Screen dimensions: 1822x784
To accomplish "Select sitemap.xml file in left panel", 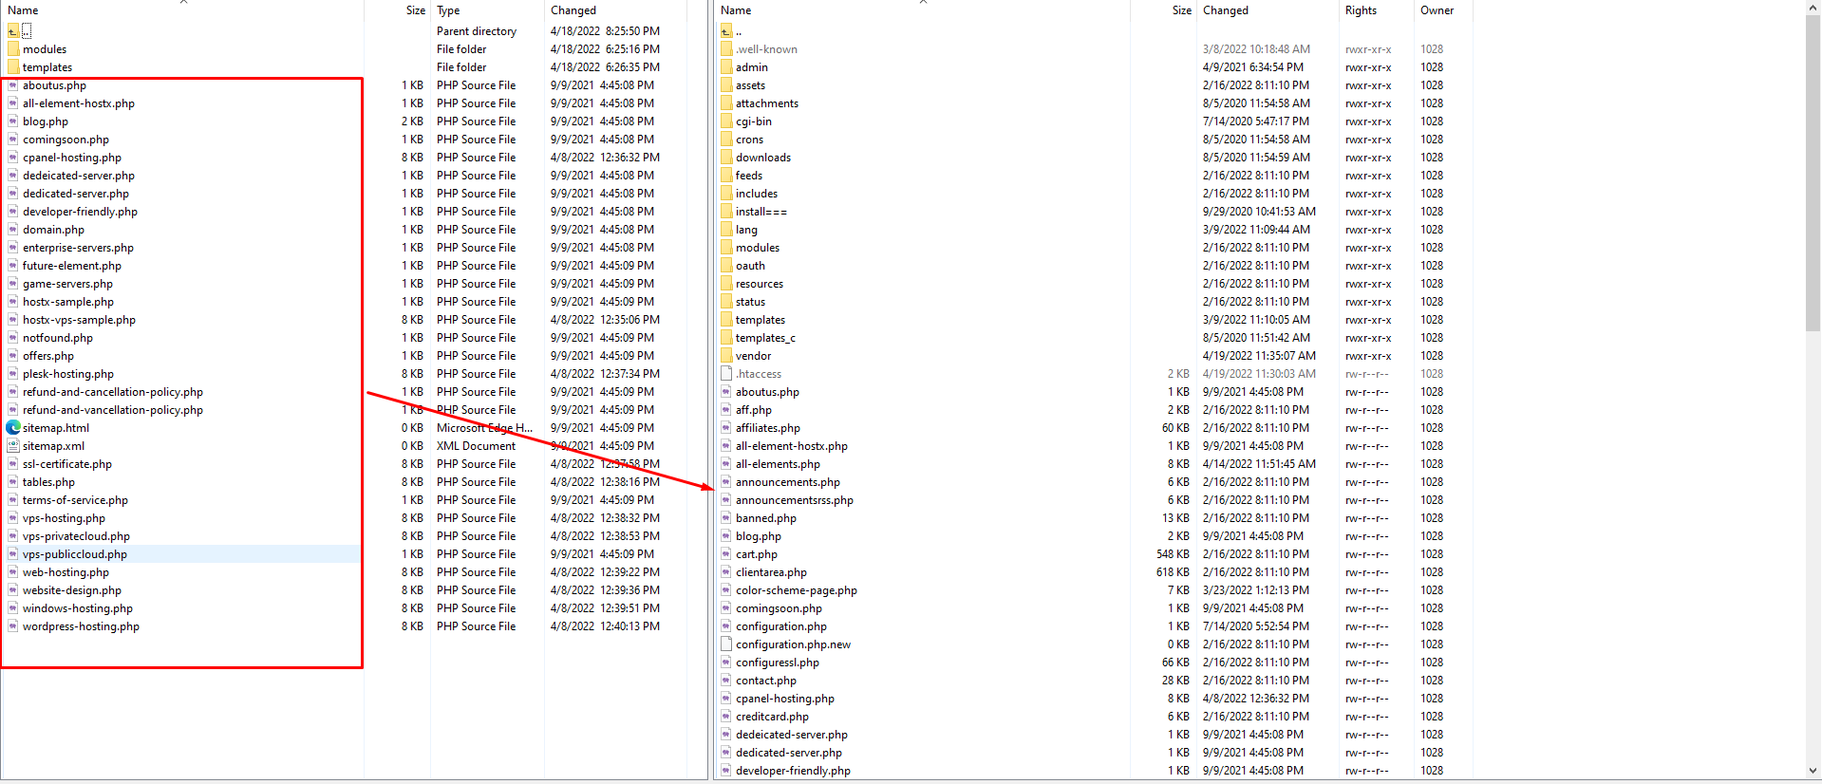I will click(x=53, y=446).
